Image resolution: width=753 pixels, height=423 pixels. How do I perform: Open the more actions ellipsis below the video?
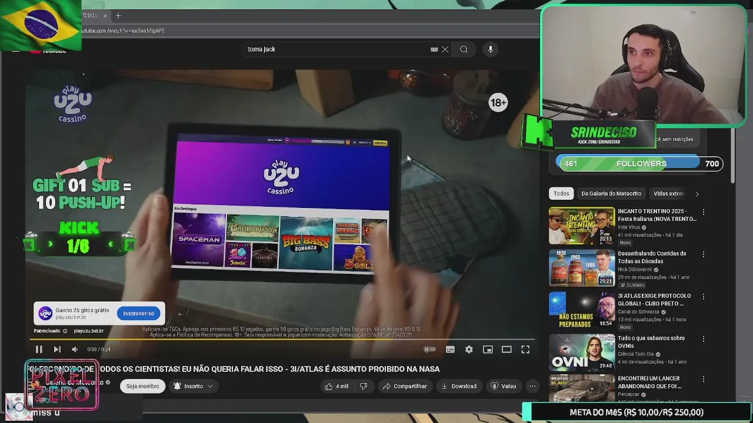[532, 386]
